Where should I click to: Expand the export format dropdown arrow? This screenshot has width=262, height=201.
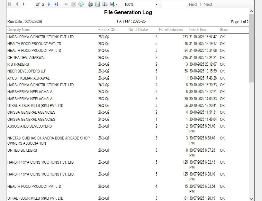(116, 4)
